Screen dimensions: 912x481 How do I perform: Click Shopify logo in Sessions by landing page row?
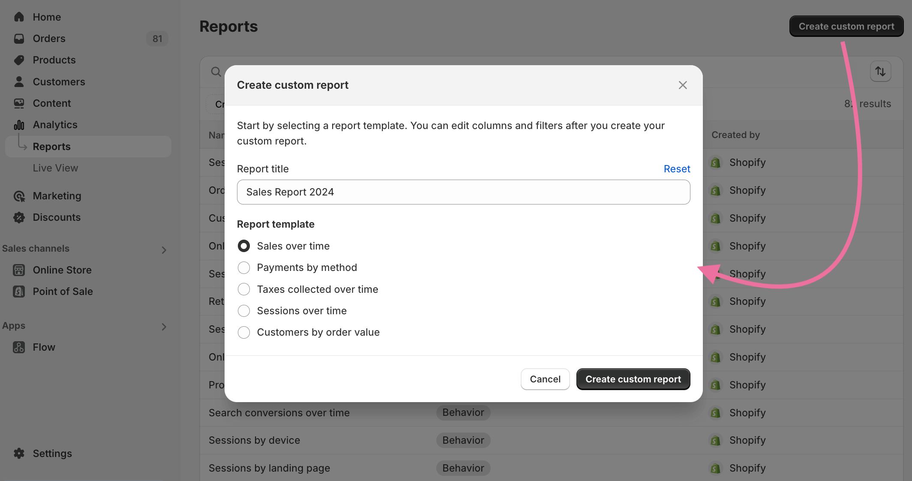(715, 468)
